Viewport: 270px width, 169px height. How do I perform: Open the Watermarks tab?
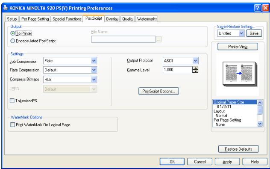147,19
